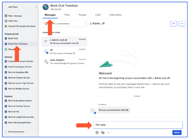Open the Calls tab
This screenshot has height=139, width=189.
(x=98, y=15)
